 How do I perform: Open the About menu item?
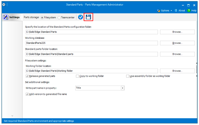coord(182,10)
